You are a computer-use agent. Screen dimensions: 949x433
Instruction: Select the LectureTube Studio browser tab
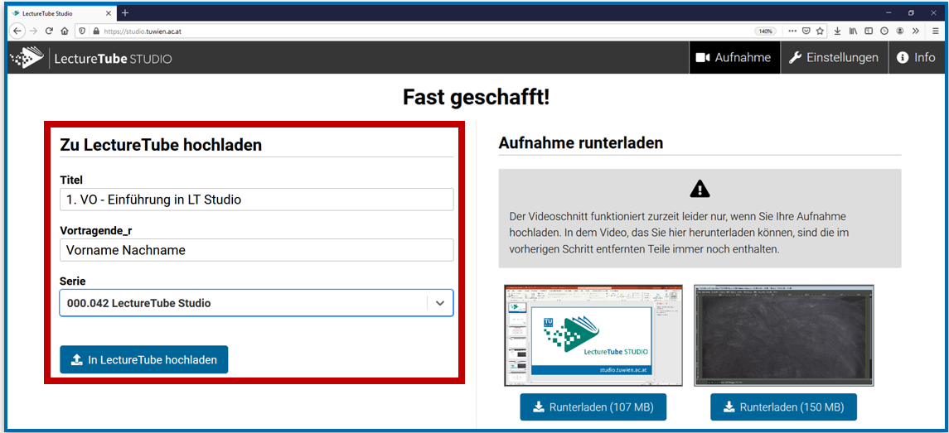pyautogui.click(x=62, y=12)
